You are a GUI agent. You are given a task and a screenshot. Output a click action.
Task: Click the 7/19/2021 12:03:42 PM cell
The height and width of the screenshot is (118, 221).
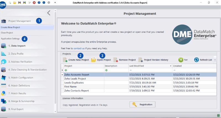(x=194, y=91)
